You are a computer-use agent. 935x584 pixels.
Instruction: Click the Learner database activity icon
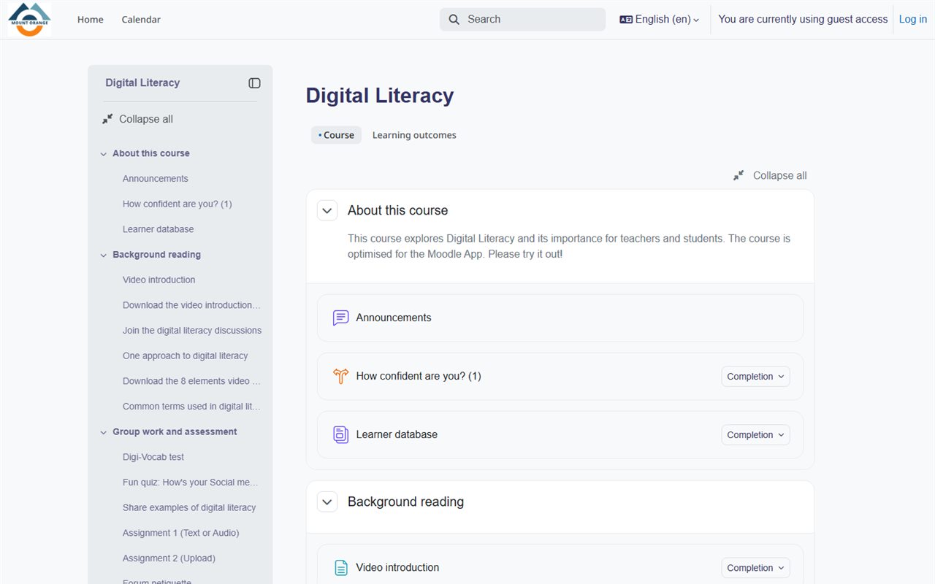340,434
